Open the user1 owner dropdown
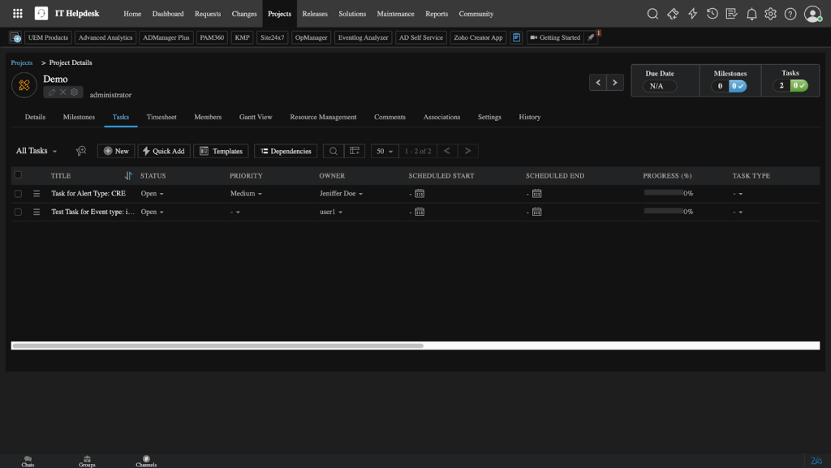Viewport: 831px width, 468px height. pyautogui.click(x=331, y=212)
